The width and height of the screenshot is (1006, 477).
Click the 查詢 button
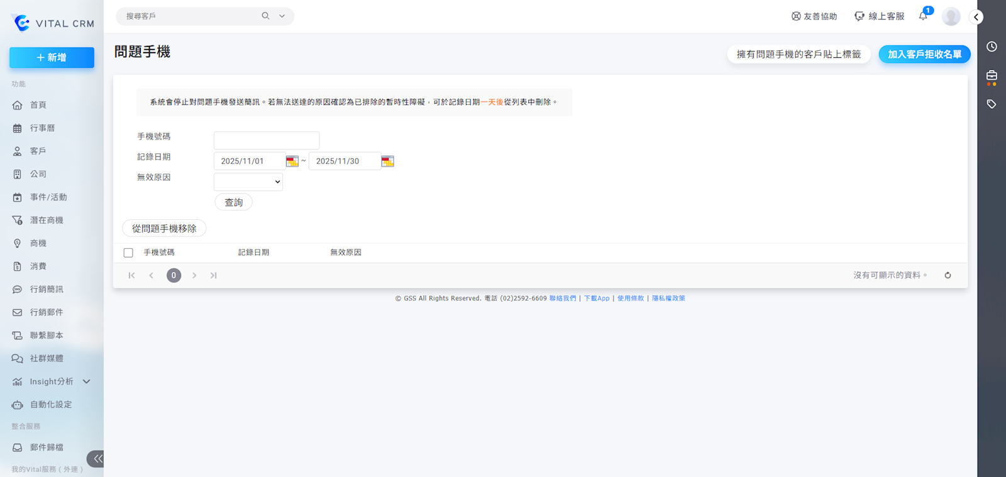coord(233,202)
